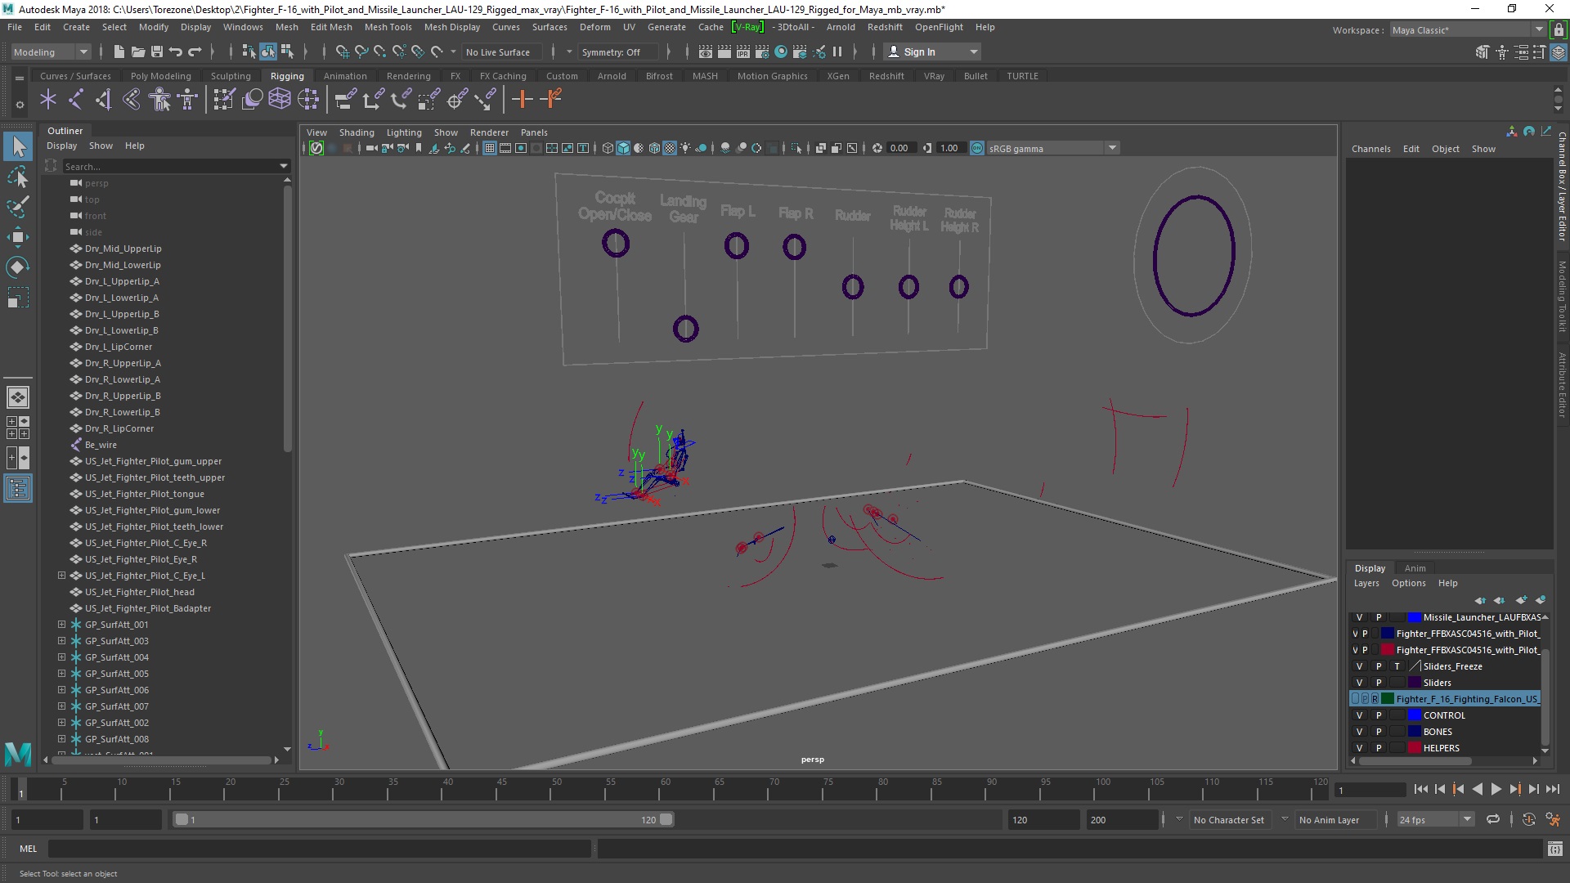Click the Outliner search field
1570x883 pixels.
(170, 166)
